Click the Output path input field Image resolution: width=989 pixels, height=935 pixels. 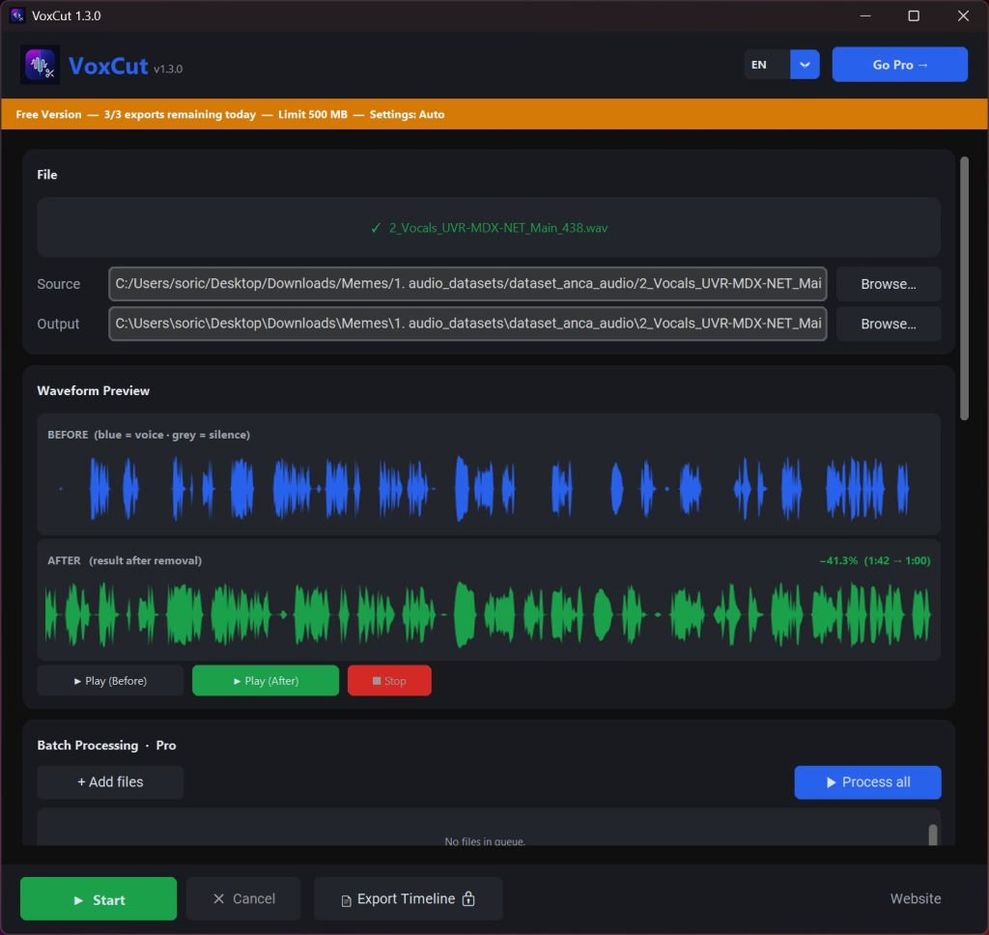click(x=467, y=324)
